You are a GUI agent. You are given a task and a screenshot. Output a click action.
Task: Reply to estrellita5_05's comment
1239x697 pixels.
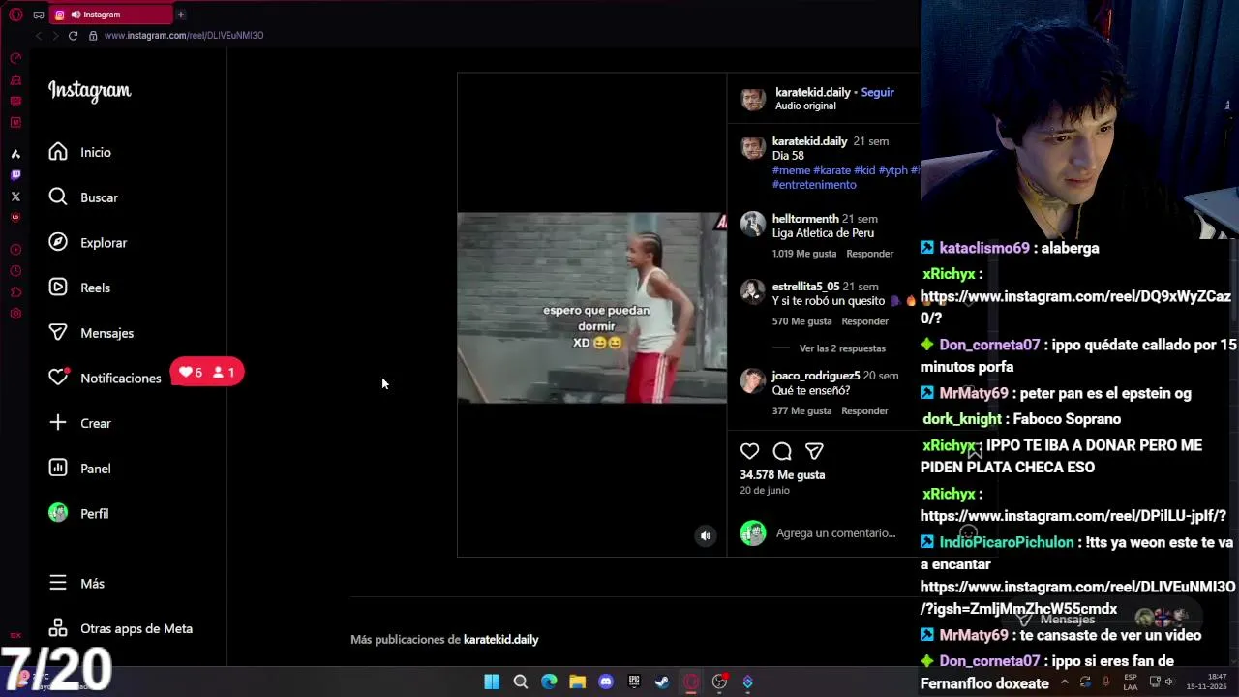pyautogui.click(x=864, y=321)
